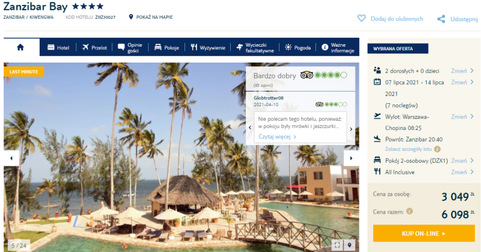Viewport: 481px width, 252px height.
Task: Show next guest review arrow
Action: tap(351, 129)
